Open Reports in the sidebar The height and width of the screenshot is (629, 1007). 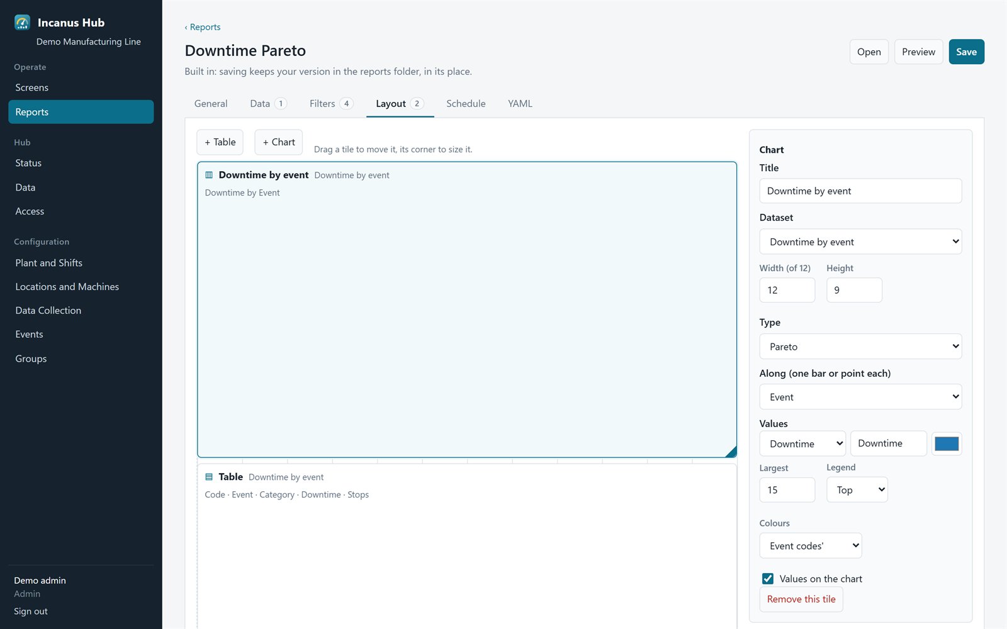tap(81, 112)
